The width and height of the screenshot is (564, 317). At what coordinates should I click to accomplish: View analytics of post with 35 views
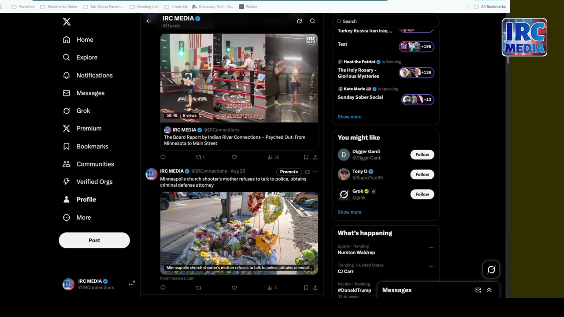pos(273,157)
